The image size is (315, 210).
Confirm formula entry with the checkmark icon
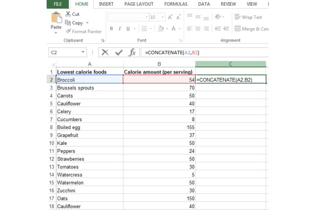(x=119, y=52)
